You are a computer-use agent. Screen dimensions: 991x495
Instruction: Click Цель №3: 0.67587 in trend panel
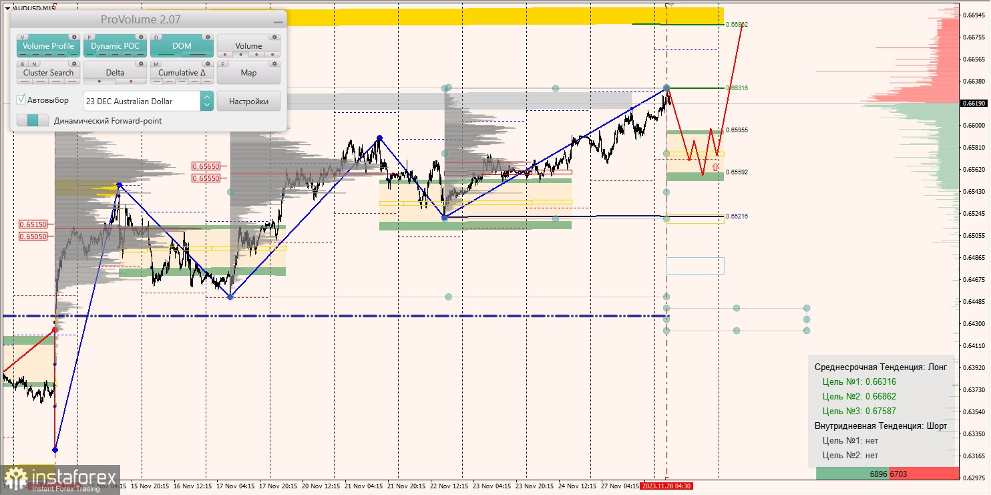pyautogui.click(x=859, y=411)
